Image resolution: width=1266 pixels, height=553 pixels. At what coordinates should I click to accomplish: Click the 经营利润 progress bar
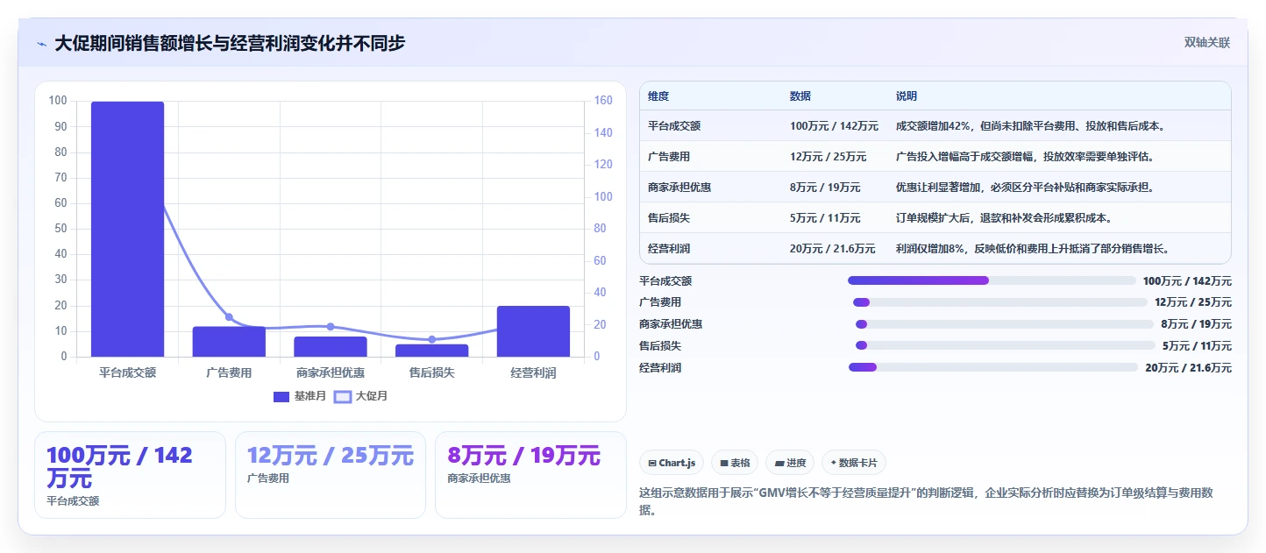993,367
